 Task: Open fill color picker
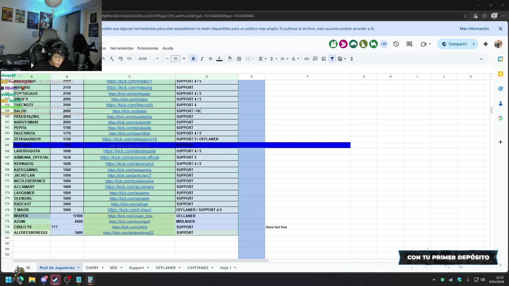point(230,59)
